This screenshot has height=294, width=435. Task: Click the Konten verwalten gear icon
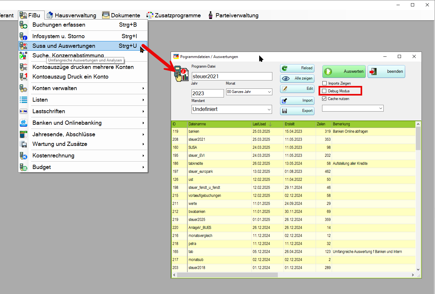pyautogui.click(x=23, y=88)
